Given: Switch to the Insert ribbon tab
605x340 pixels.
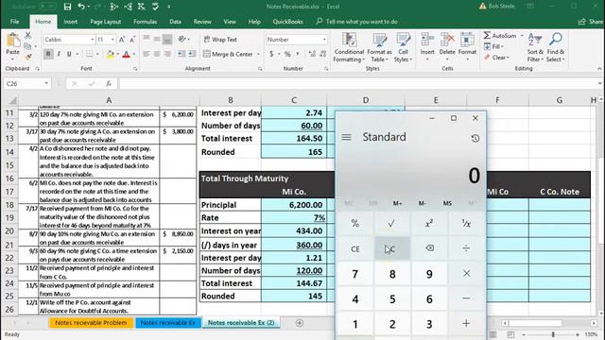Looking at the screenshot, I should pyautogui.click(x=70, y=22).
